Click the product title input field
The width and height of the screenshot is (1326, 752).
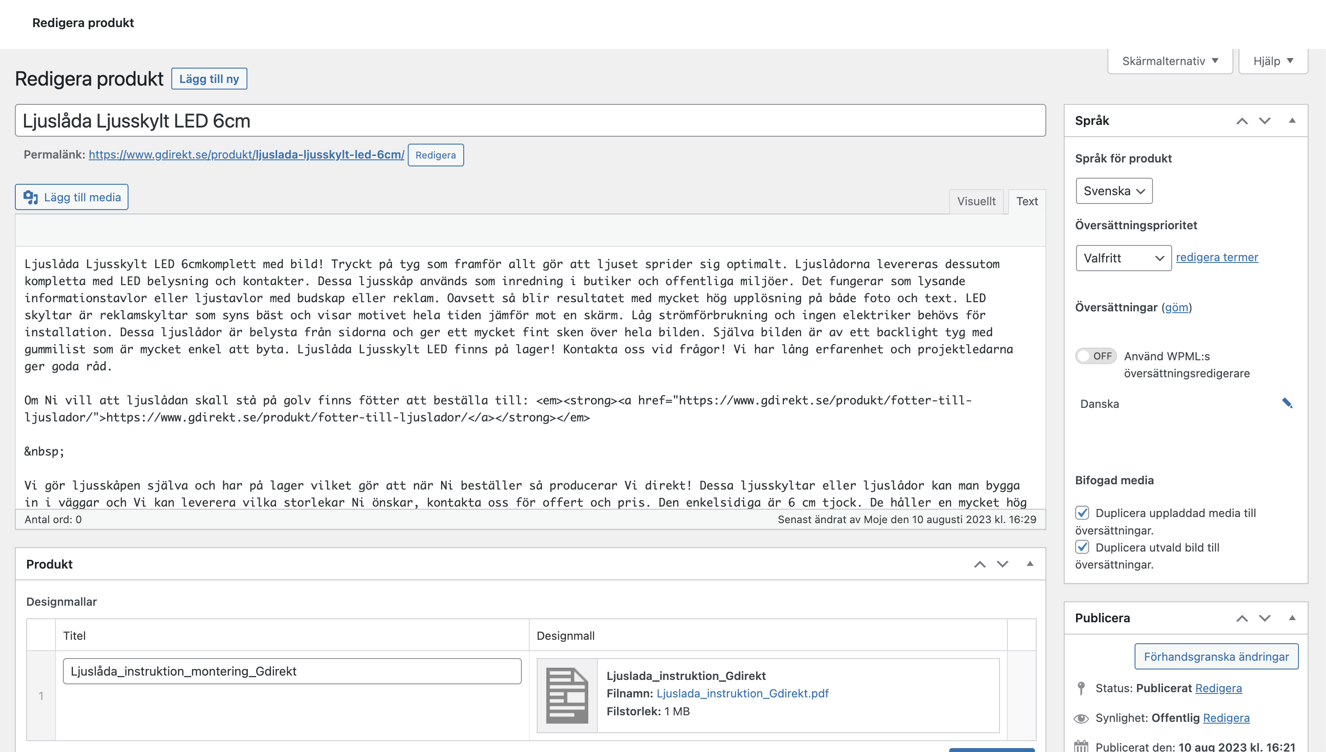pos(530,121)
